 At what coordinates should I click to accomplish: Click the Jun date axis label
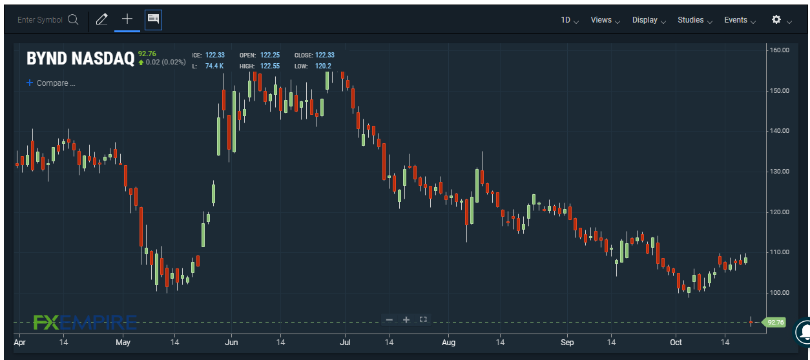(x=232, y=343)
